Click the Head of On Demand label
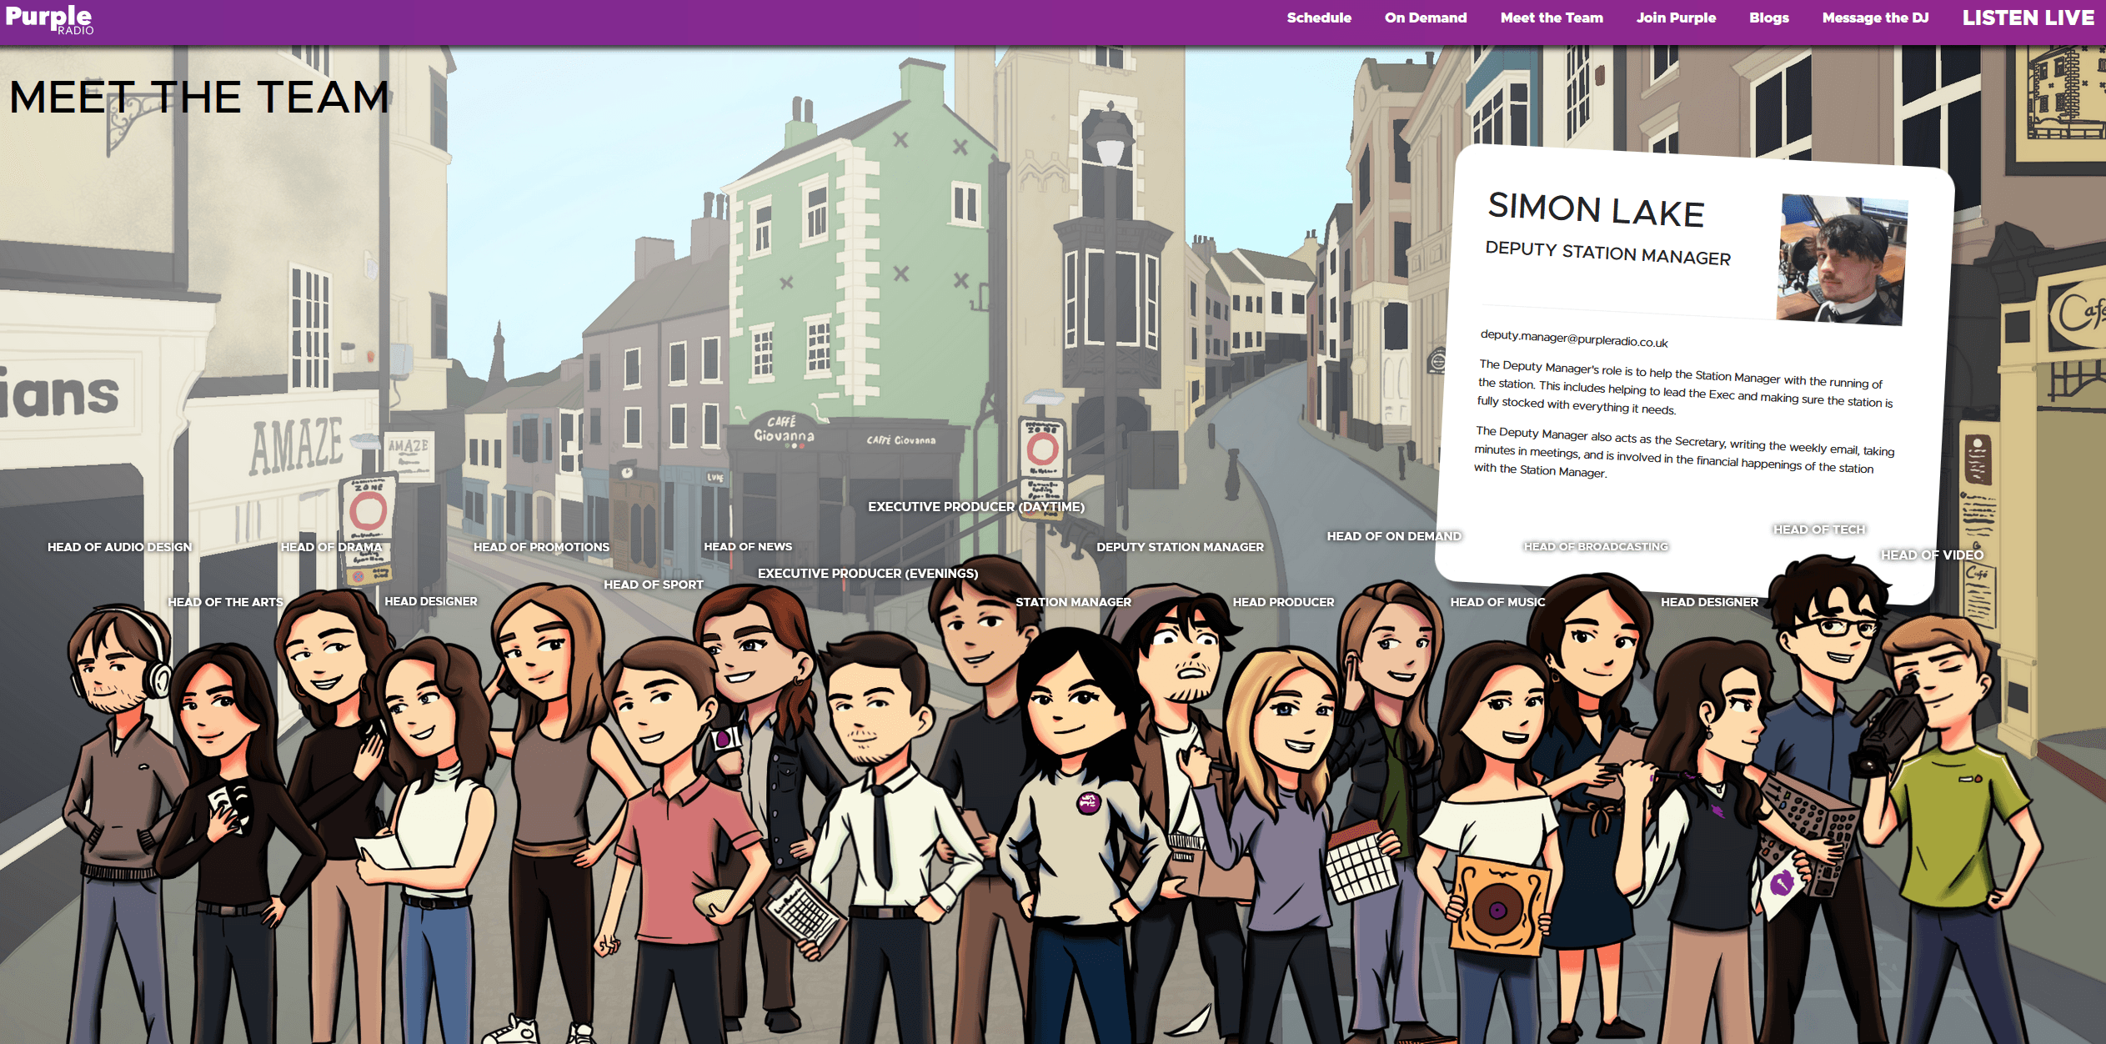Screen dimensions: 2106x1044 tap(1394, 536)
